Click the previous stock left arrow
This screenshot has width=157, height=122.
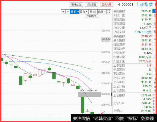tap(119, 4)
